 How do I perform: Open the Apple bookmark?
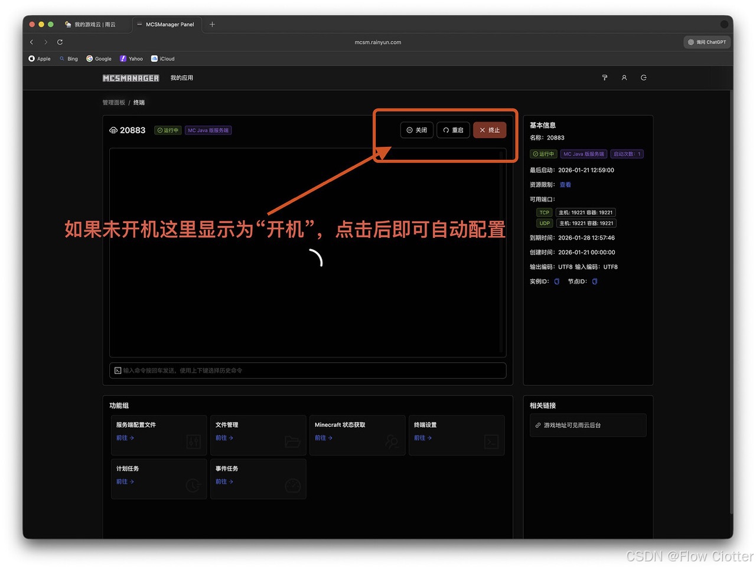40,58
